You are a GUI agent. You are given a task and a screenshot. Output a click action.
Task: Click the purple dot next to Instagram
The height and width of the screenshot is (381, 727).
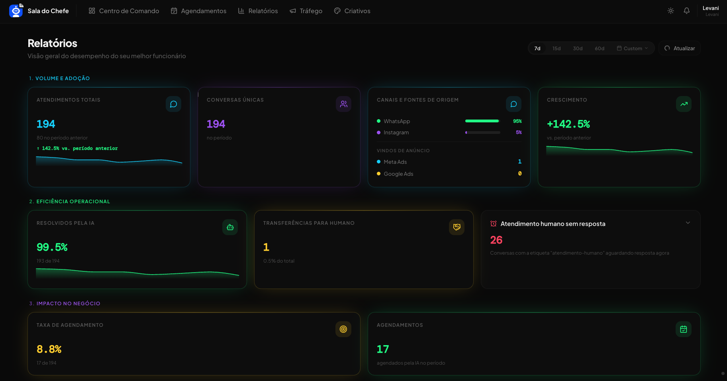[378, 132]
